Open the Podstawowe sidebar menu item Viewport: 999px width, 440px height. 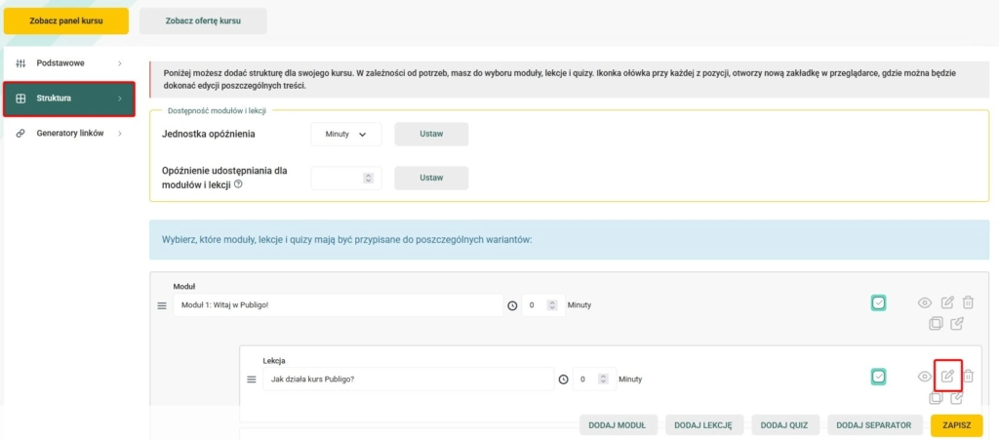tap(69, 63)
